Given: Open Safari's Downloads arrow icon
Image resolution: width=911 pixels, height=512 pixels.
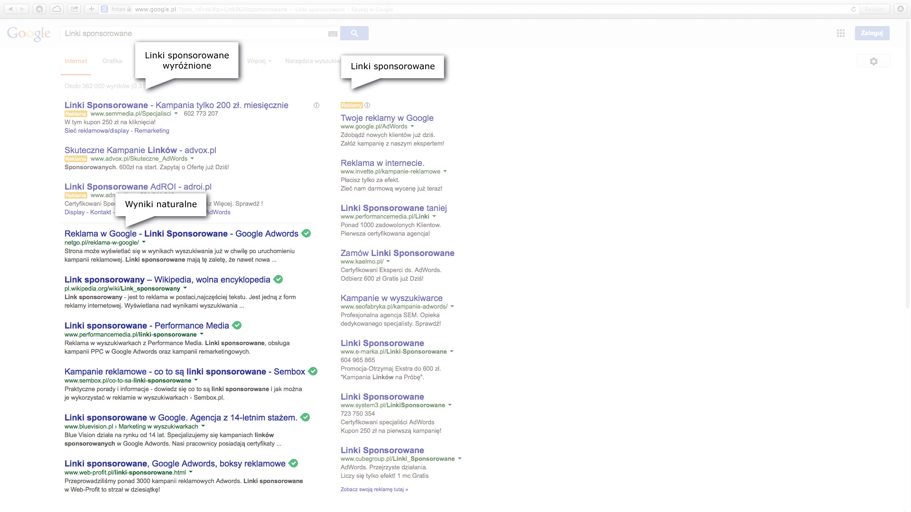Looking at the screenshot, I should (900, 9).
